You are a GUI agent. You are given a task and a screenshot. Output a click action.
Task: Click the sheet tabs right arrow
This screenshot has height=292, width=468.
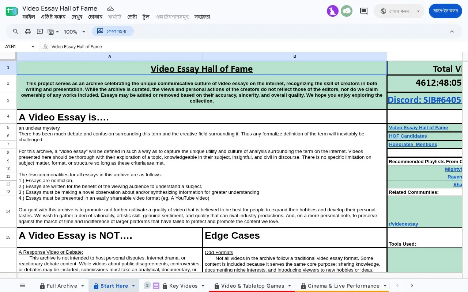pos(412,285)
